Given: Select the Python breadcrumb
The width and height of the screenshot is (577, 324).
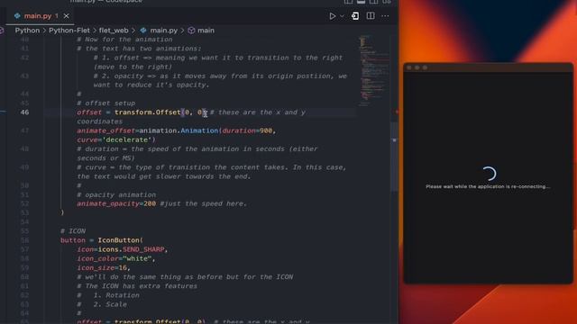Looking at the screenshot, I should pyautogui.click(x=27, y=31).
